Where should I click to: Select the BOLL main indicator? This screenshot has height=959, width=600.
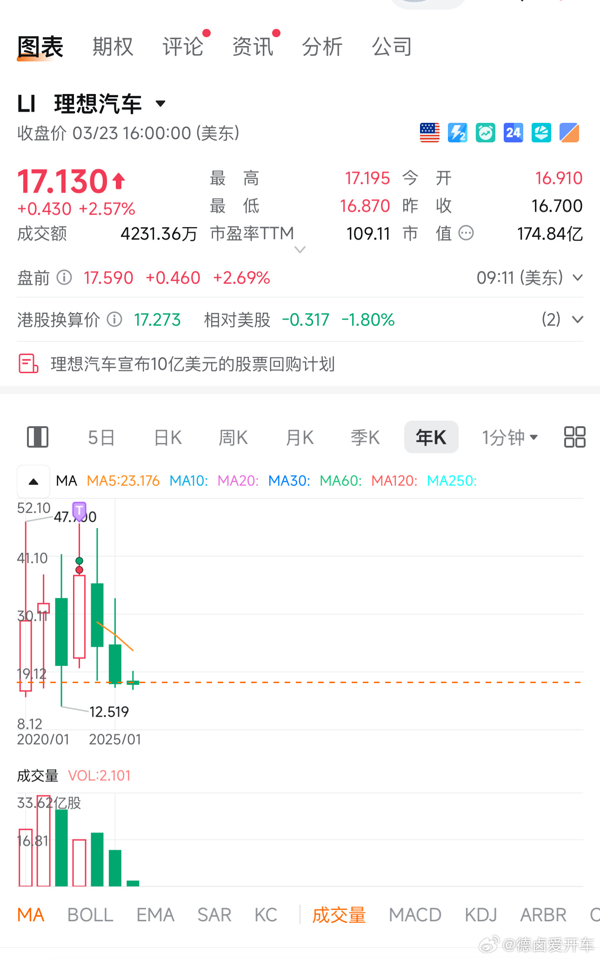click(91, 915)
